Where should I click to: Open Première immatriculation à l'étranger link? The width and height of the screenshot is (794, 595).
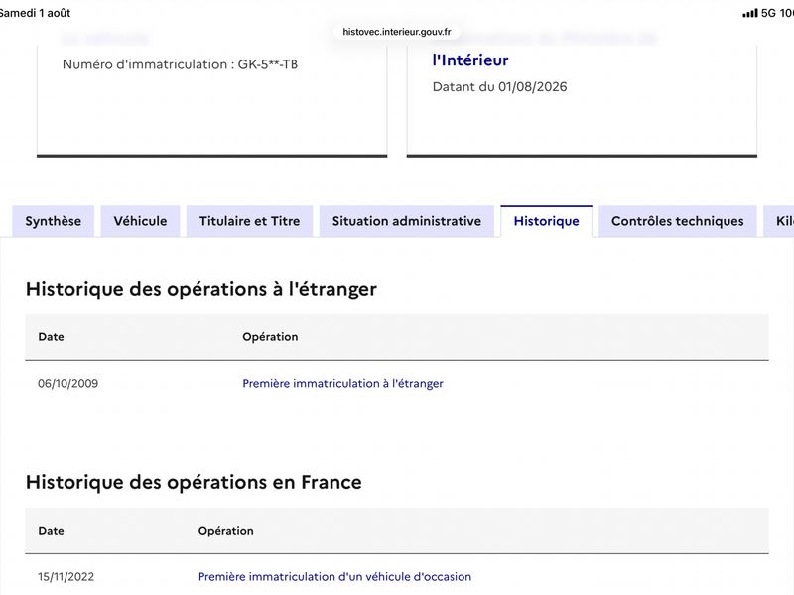tap(342, 383)
